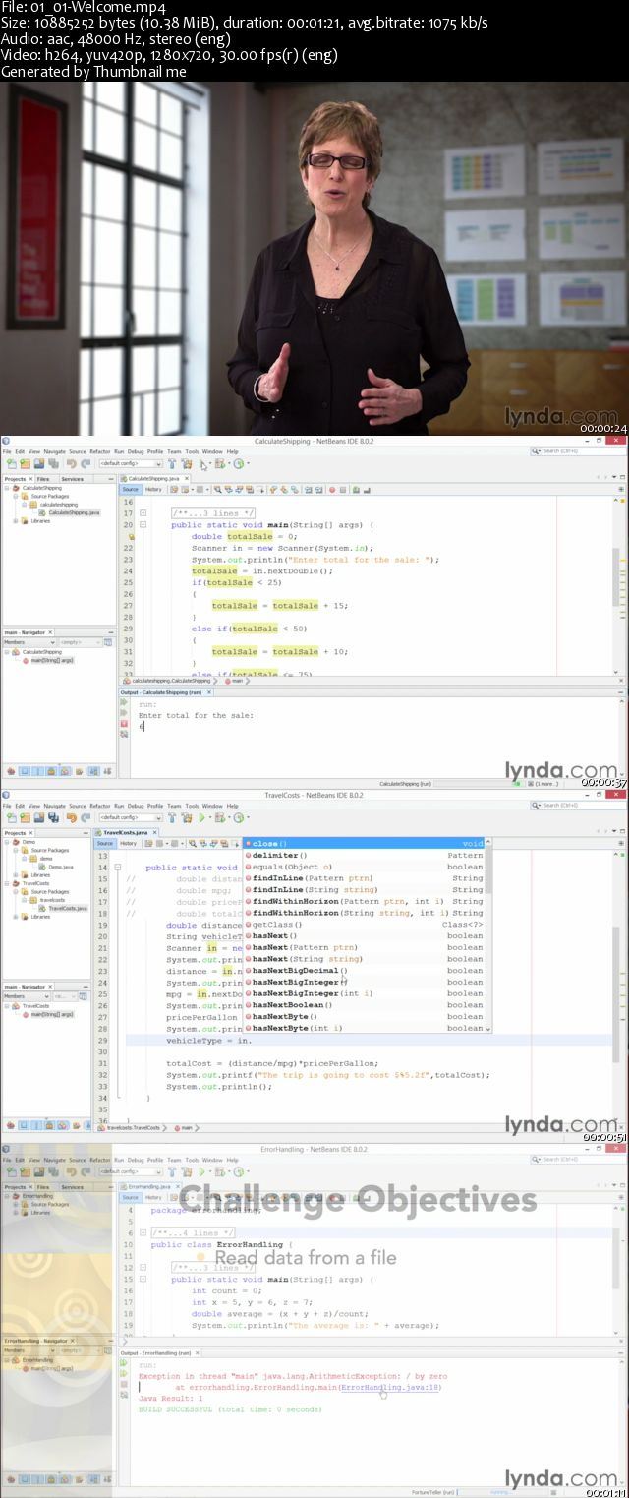
Task: Click New File icon in CalculateShipping toolbar
Action: tap(12, 463)
